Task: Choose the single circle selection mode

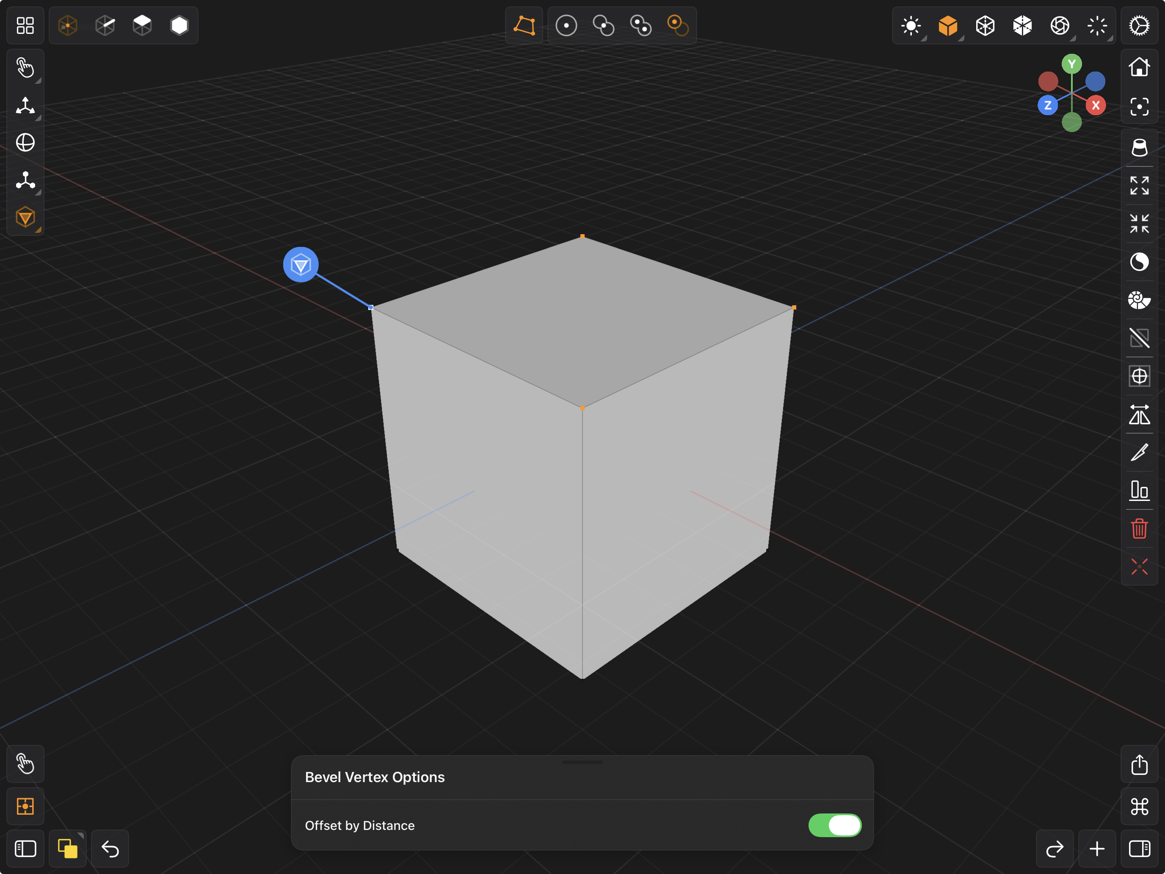Action: [566, 25]
